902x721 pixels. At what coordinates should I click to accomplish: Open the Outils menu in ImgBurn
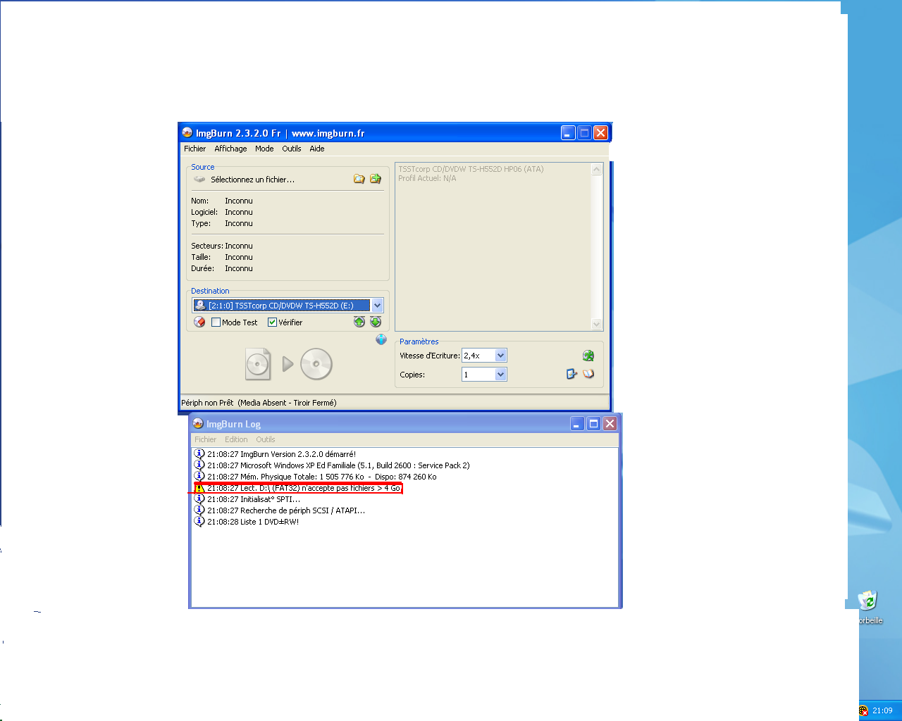click(x=292, y=149)
